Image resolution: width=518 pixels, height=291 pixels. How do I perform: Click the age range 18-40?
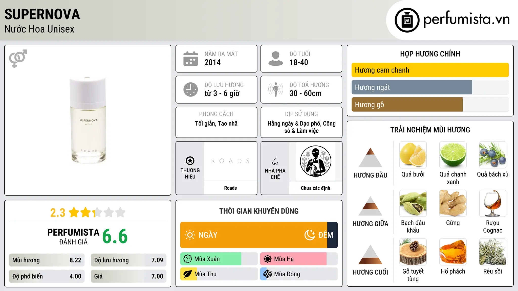[299, 62]
